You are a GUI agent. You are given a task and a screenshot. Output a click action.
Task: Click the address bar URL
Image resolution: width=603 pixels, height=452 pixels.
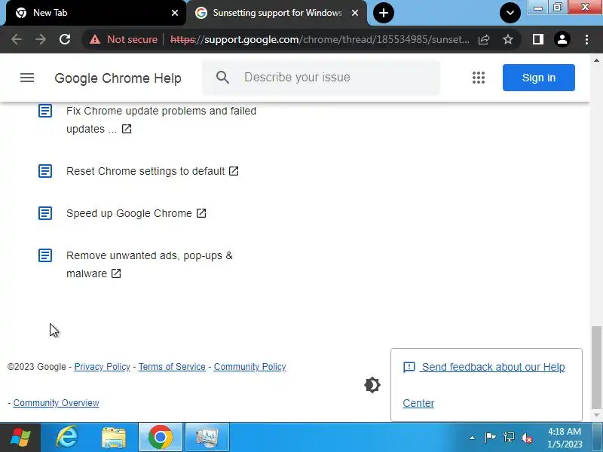(x=319, y=39)
